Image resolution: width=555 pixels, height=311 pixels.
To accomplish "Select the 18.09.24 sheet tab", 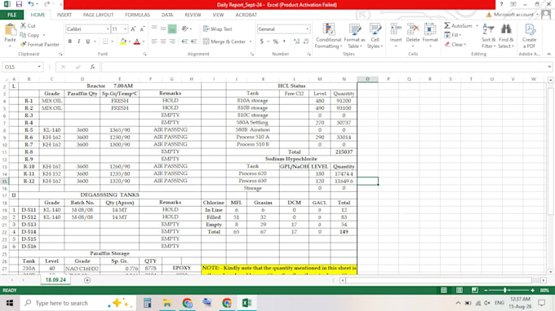I will pos(55,279).
